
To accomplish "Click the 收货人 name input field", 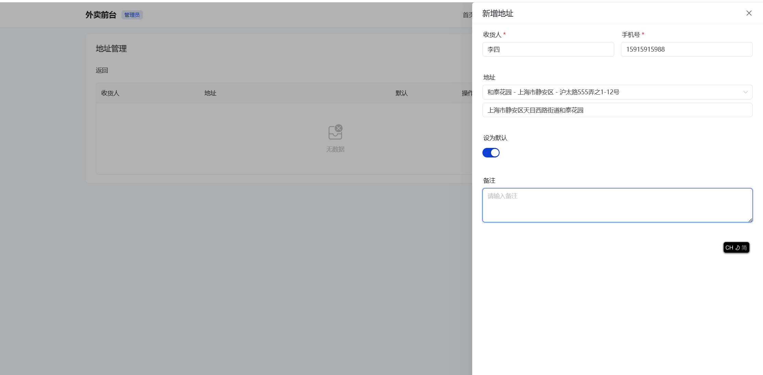I will pyautogui.click(x=548, y=49).
